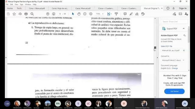
Task: Switch to the Cara-r. Manual.pdf tab
Action: tap(37, 8)
